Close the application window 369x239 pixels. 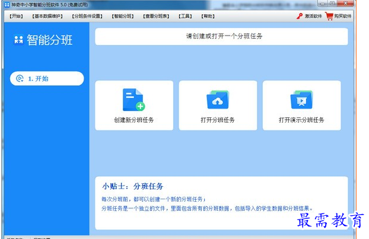[345, 4]
